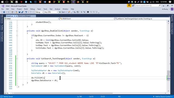Open the Solution Explorer side panel
Image resolution: width=174 pixels, height=98 pixels.
pyautogui.click(x=172, y=29)
